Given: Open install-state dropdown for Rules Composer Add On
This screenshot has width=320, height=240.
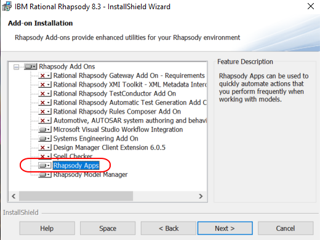Looking at the screenshot, I should [x=45, y=112].
